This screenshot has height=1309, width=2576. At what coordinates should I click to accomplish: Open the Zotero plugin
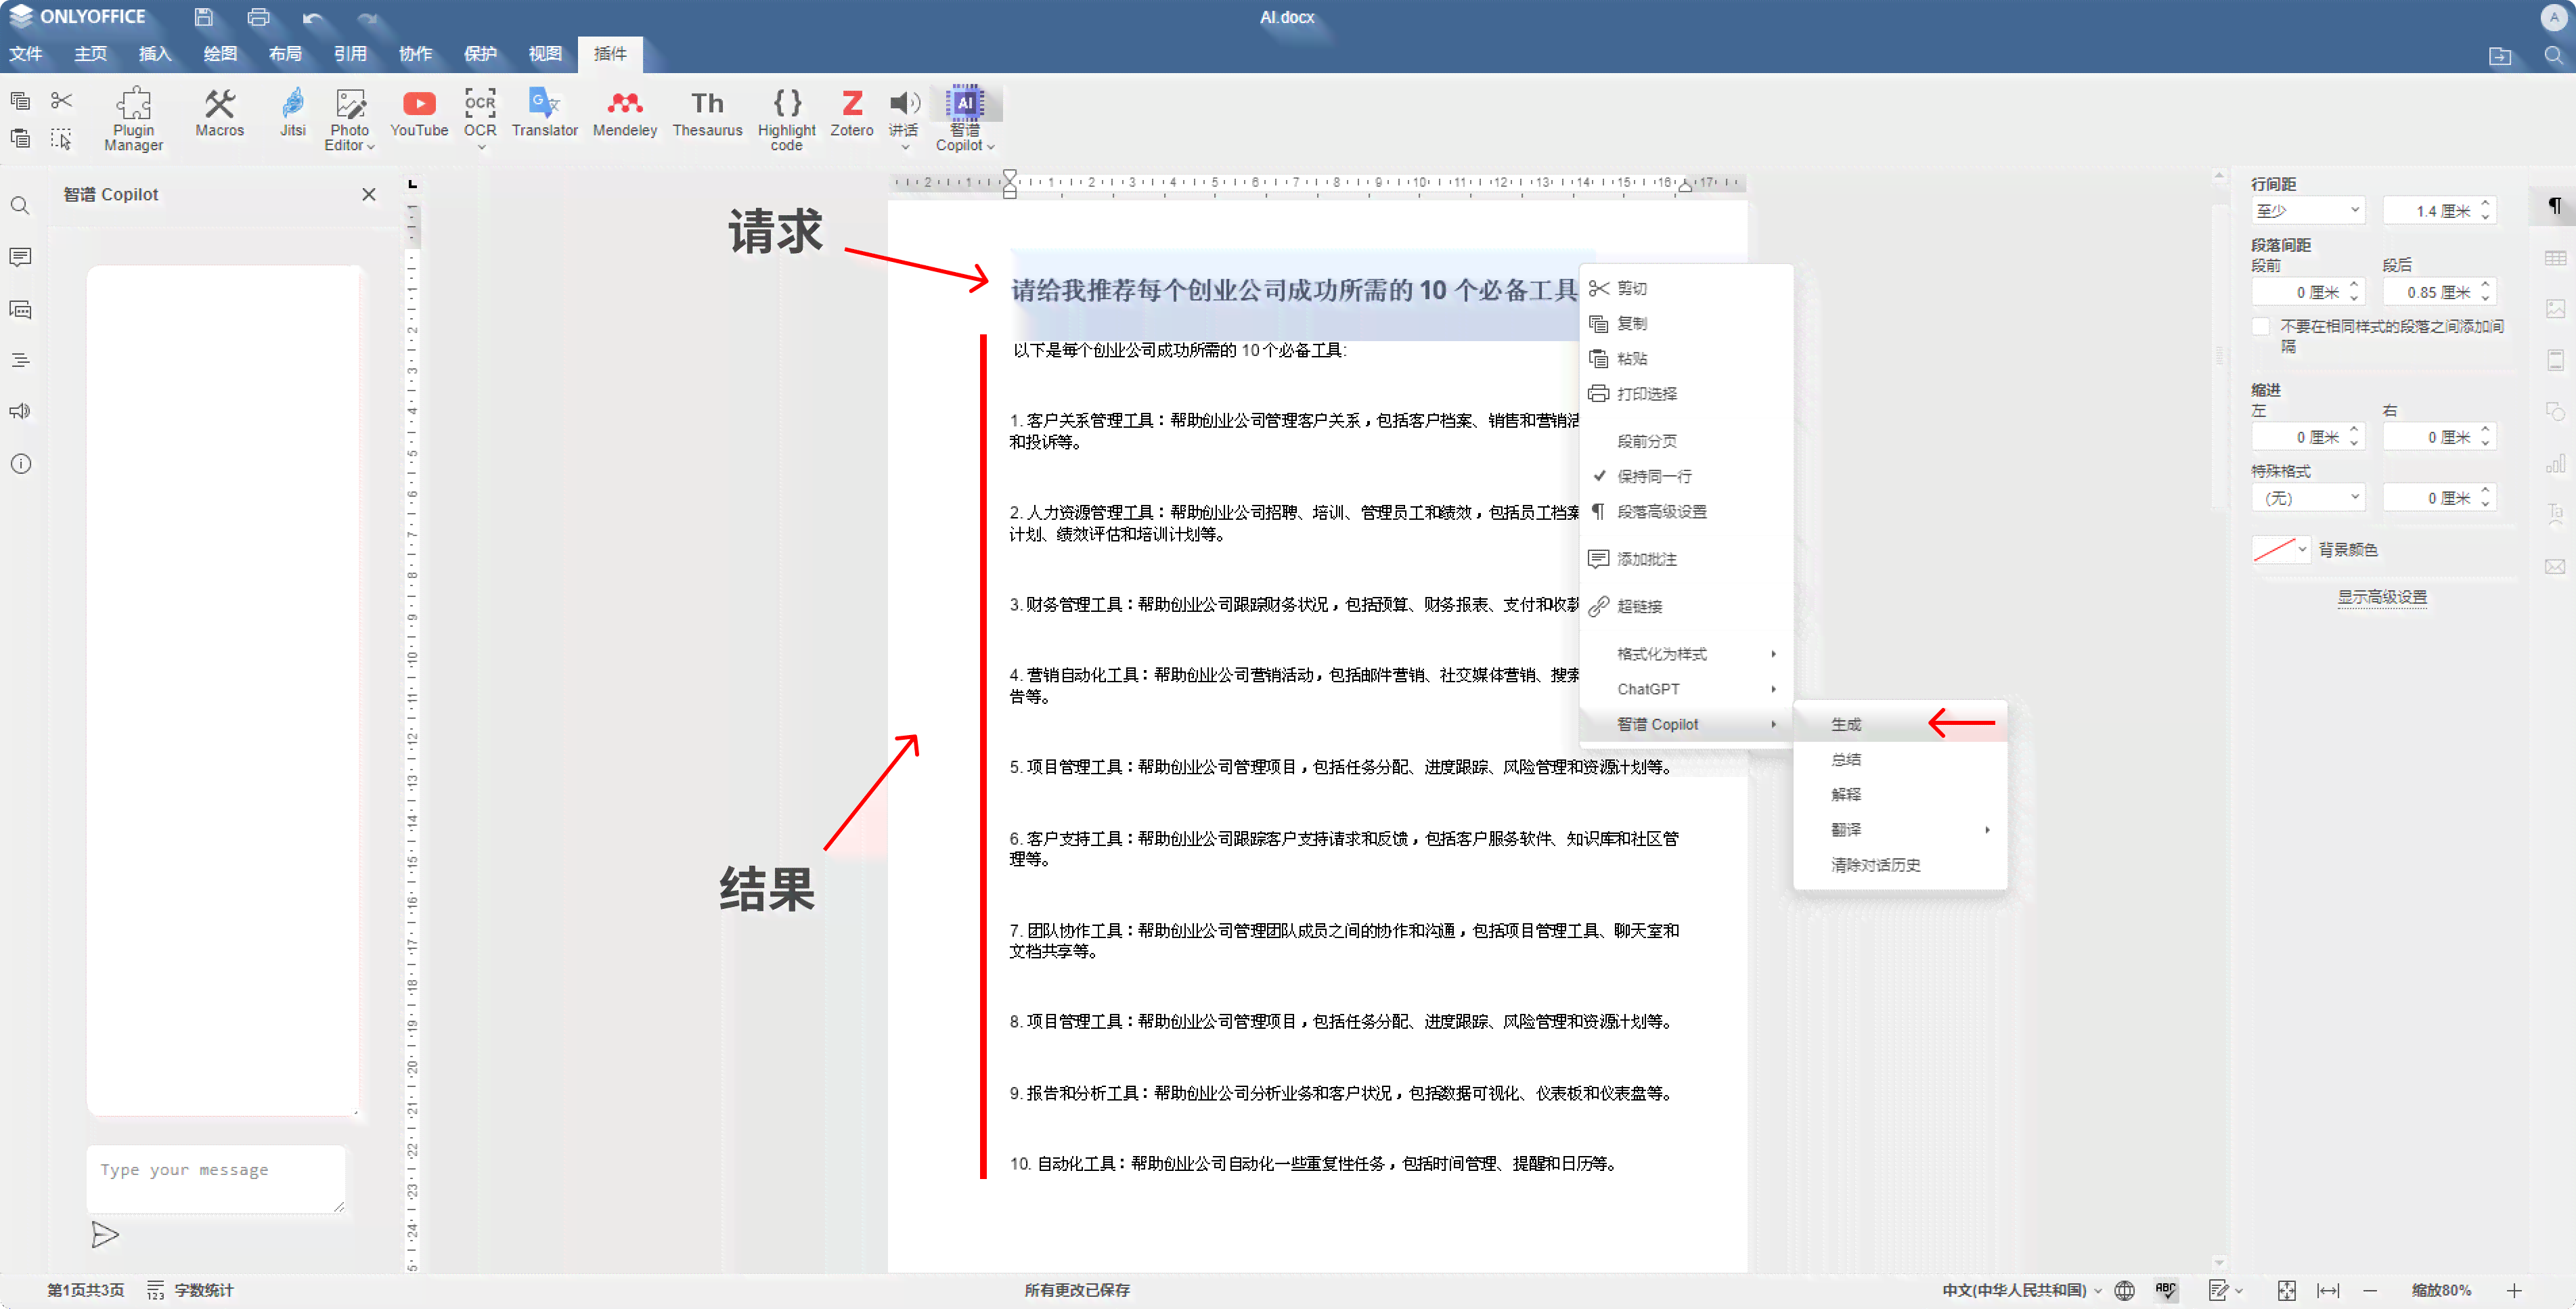click(x=852, y=112)
